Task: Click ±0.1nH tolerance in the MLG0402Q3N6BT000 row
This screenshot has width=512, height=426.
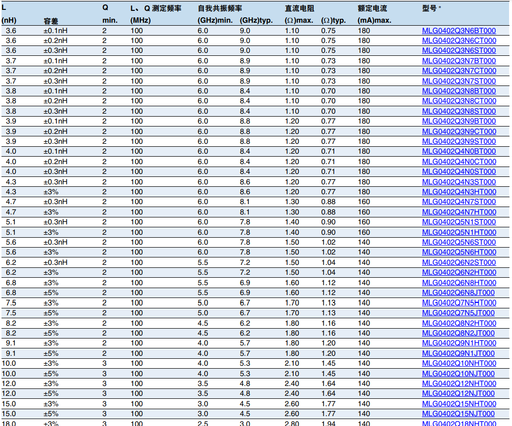Action: [x=55, y=31]
